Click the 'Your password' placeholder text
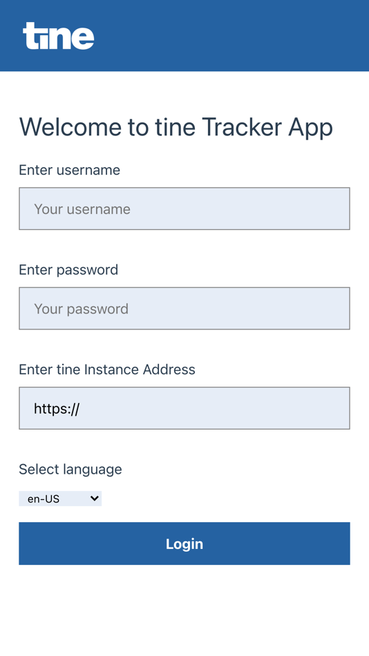 81,309
